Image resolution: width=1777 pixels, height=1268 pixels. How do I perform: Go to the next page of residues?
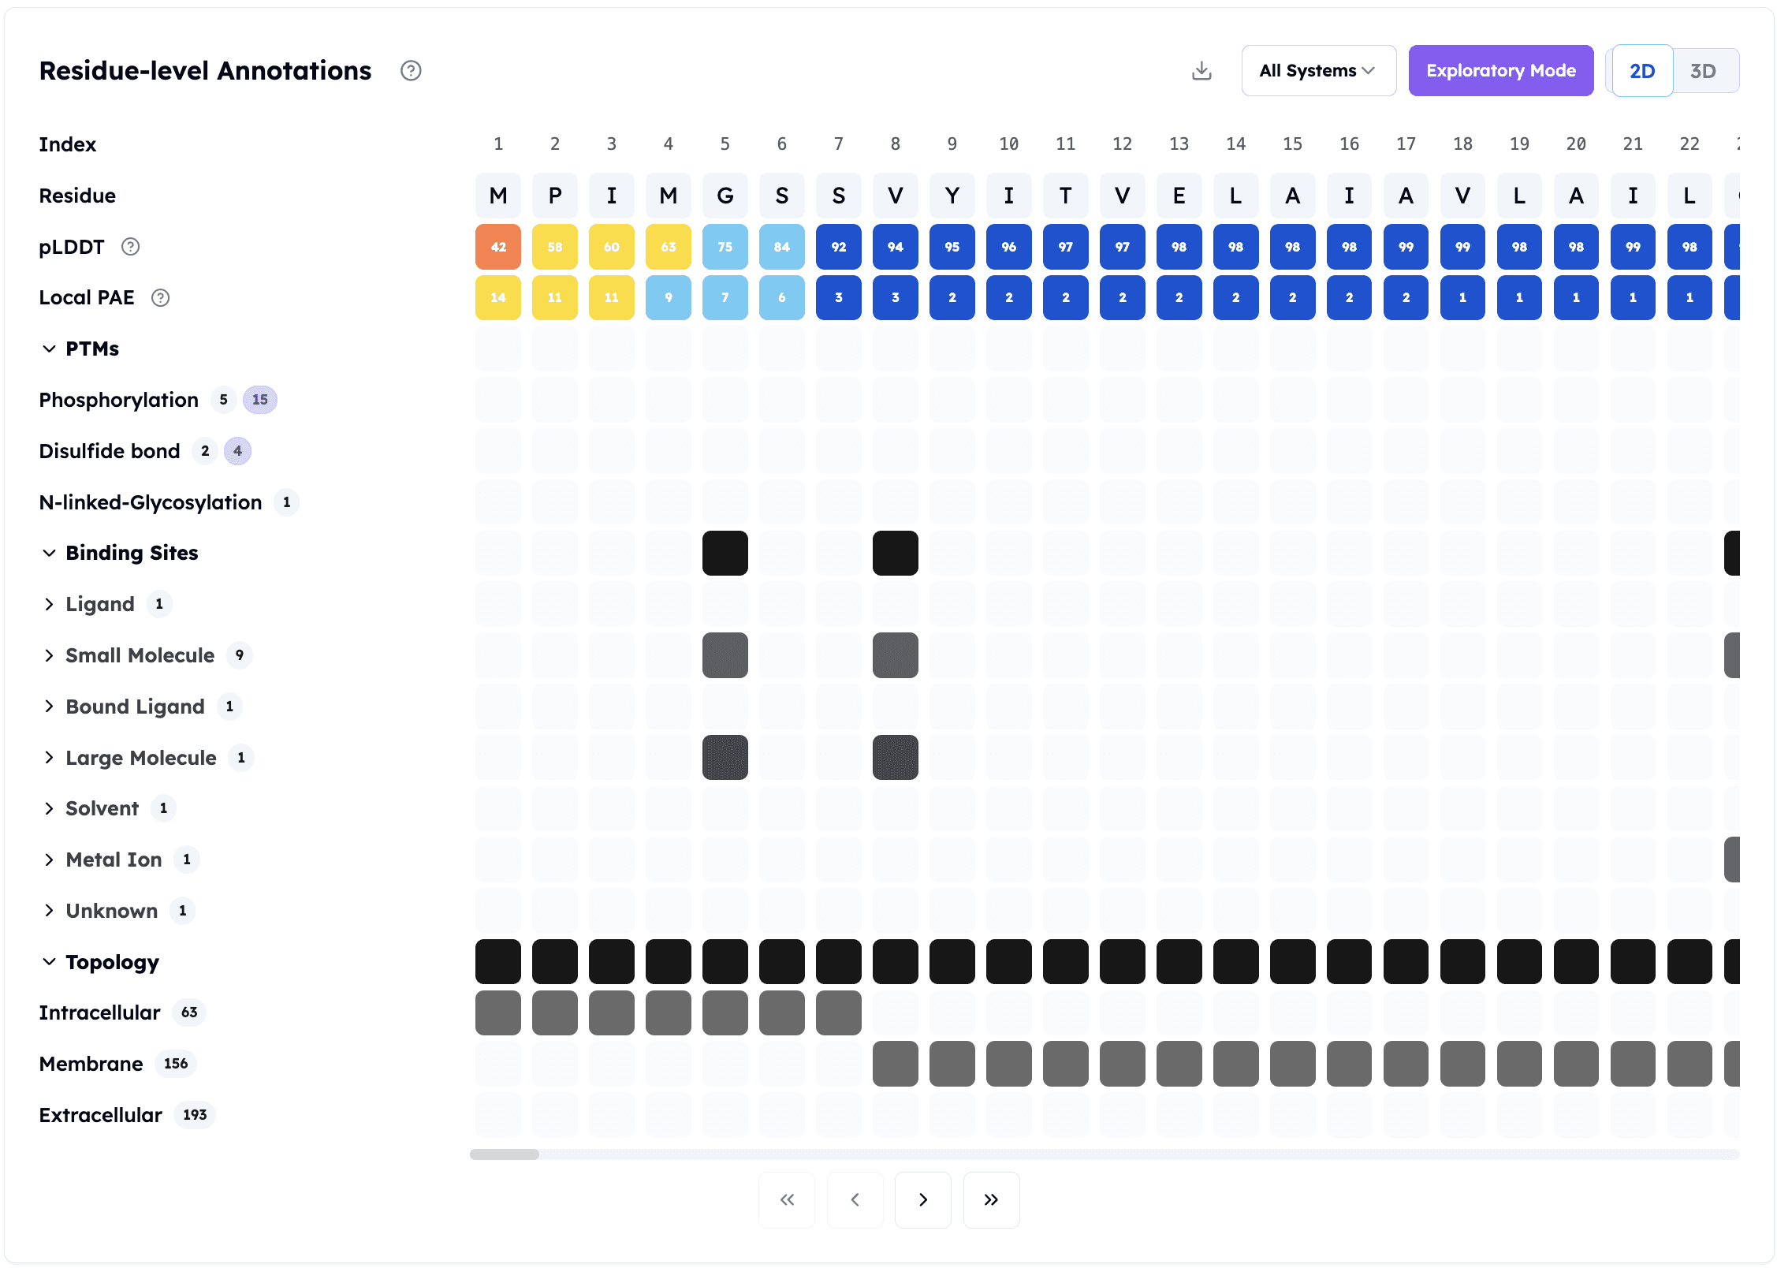pyautogui.click(x=922, y=1199)
